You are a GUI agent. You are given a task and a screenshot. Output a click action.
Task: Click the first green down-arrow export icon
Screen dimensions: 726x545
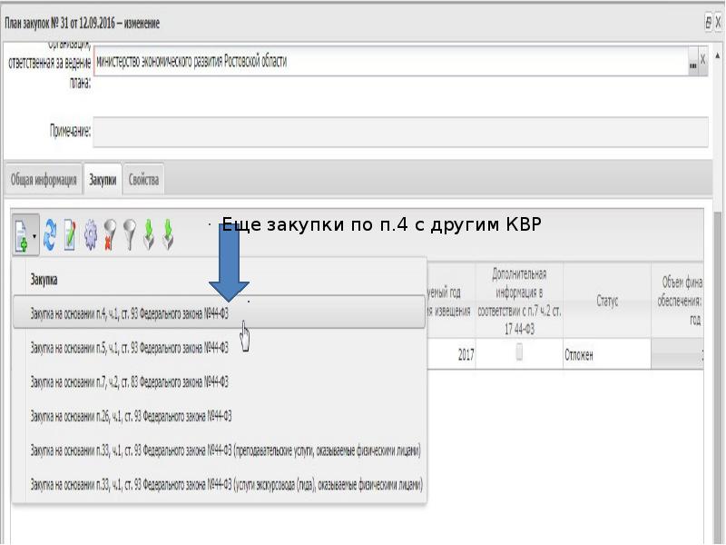(x=149, y=235)
